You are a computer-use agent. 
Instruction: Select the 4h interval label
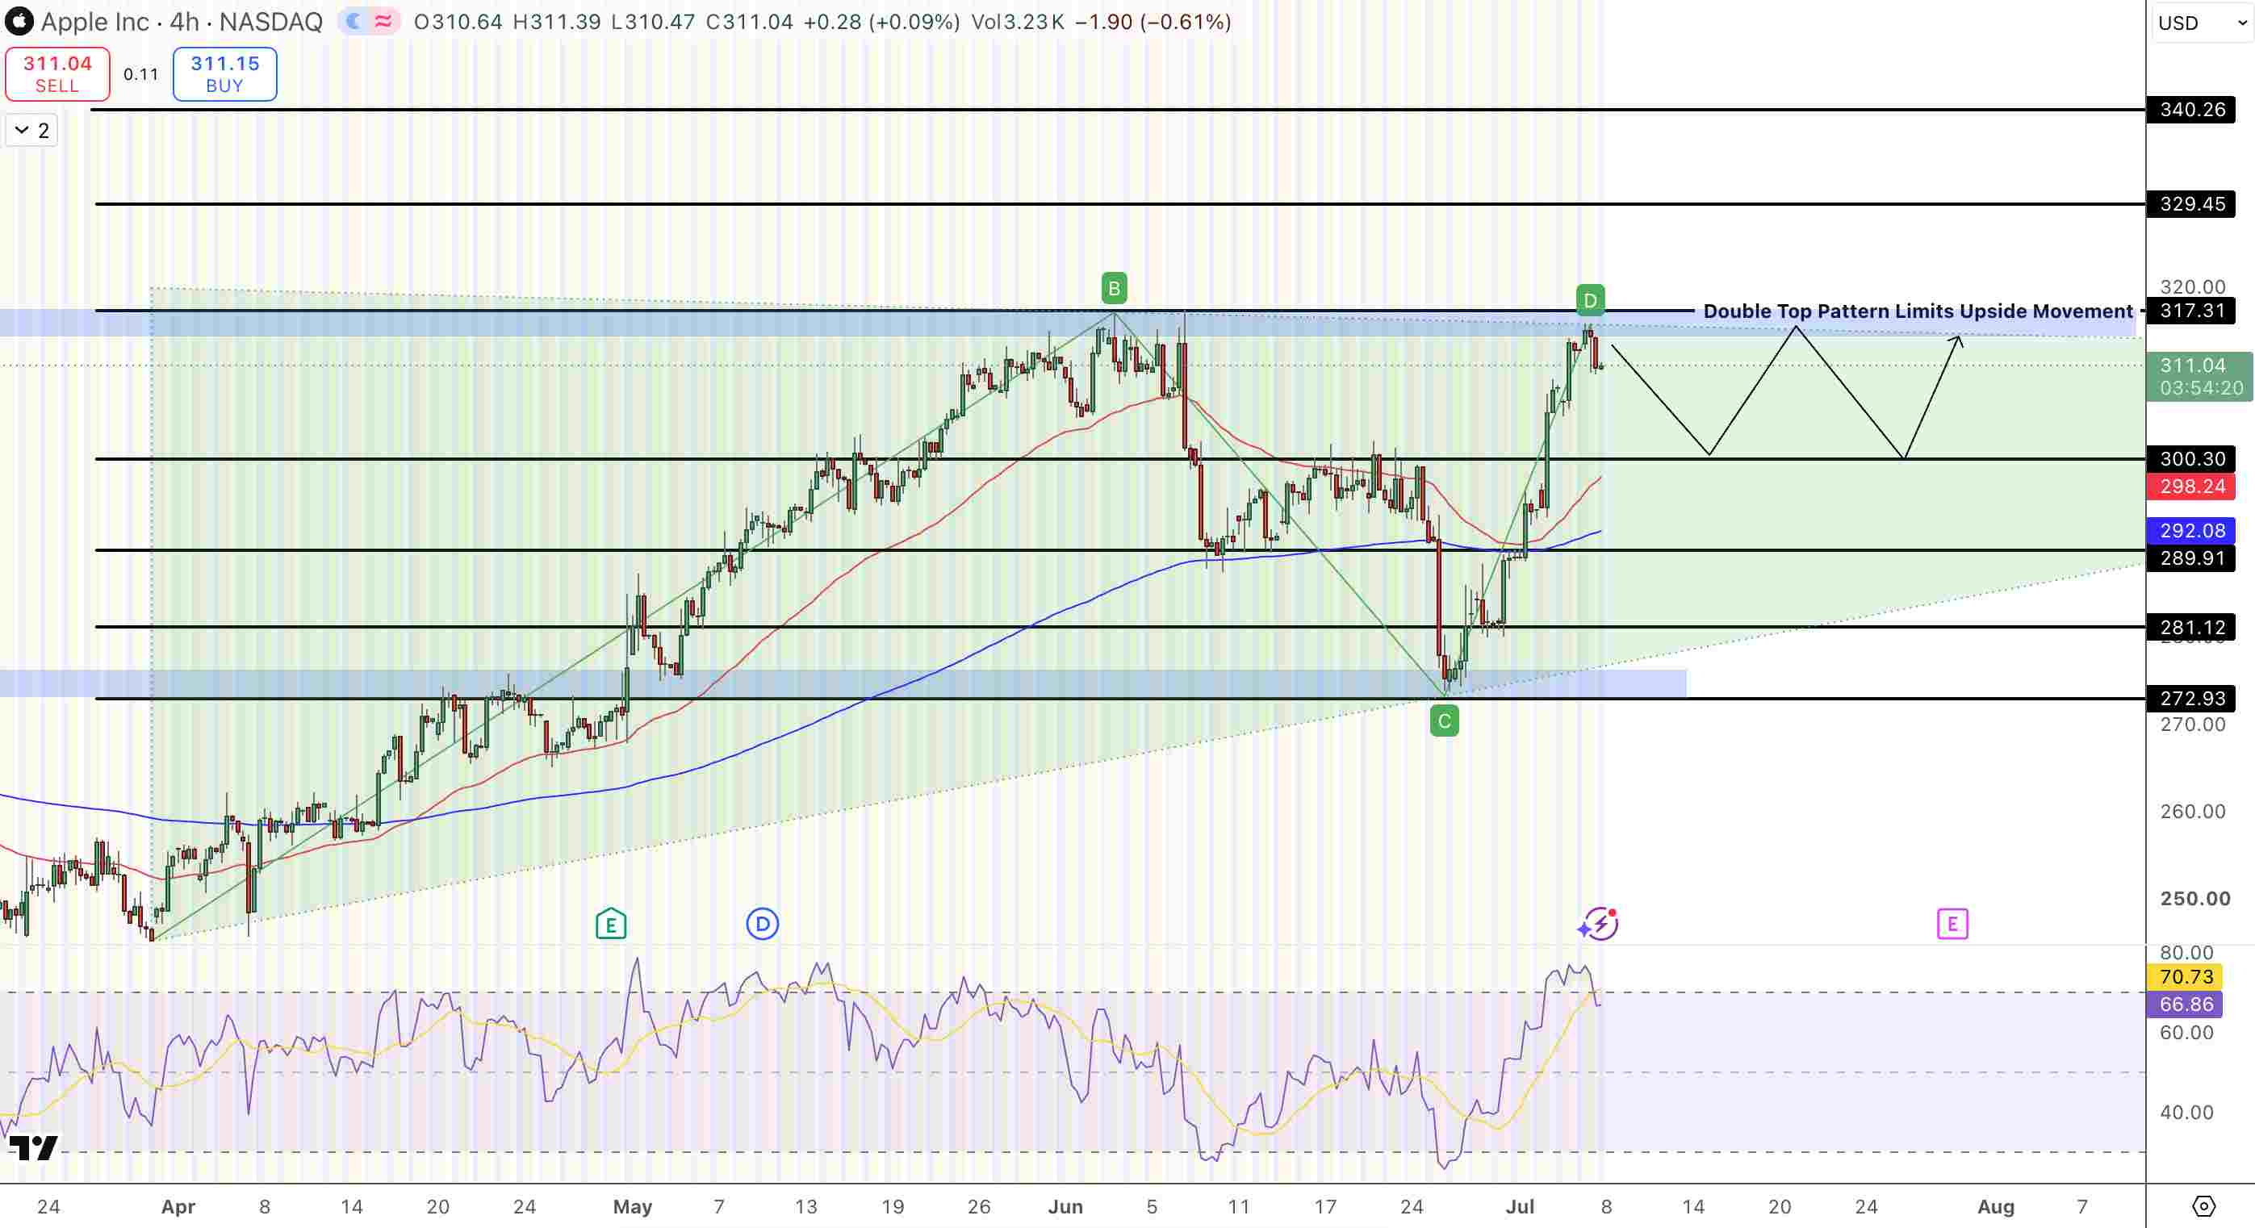click(184, 22)
